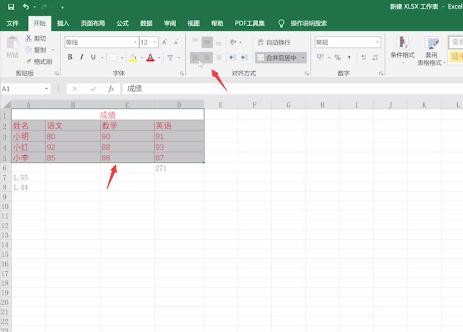Decrease font size with smaller A icon
463x332 pixels.
(x=176, y=42)
